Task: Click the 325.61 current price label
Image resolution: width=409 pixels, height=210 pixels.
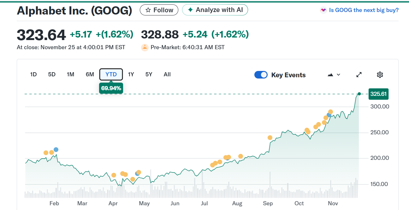Action: click(379, 94)
